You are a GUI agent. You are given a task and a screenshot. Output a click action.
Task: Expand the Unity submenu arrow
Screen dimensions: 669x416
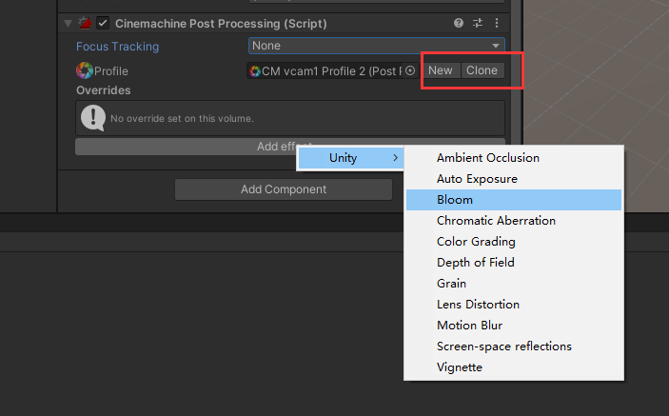pos(396,158)
